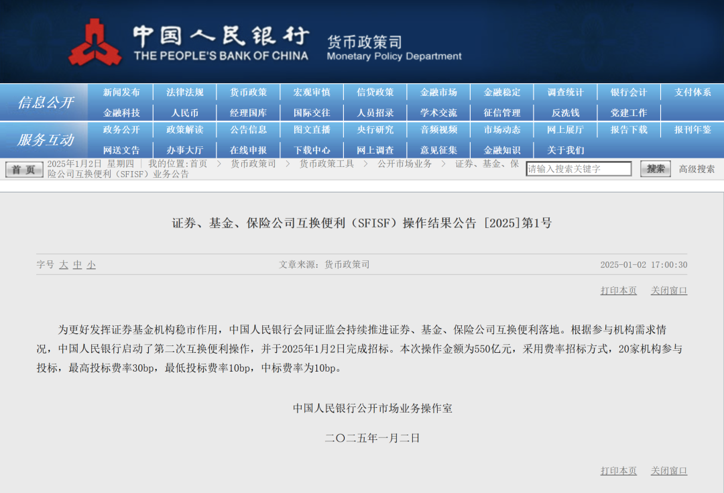724x493 pixels.
Task: Click top 打印本页 print page link
Action: click(618, 290)
